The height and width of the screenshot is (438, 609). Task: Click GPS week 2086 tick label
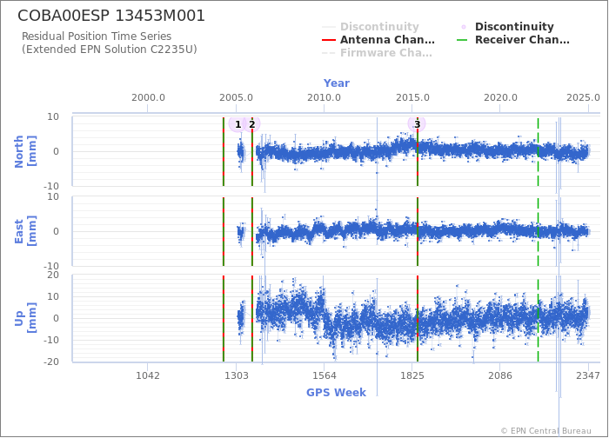[500, 375]
